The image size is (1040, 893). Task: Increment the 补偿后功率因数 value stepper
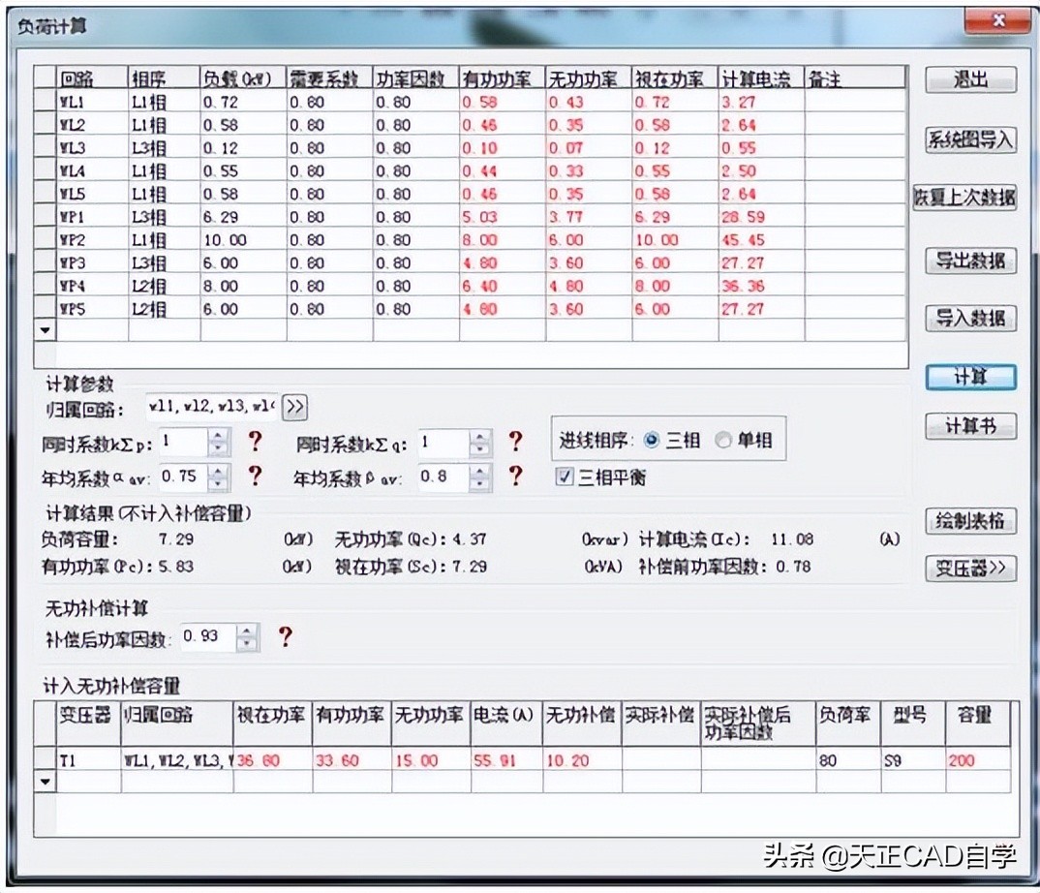tap(247, 632)
